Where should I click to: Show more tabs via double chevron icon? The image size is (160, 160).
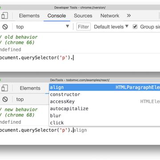click(x=129, y=16)
